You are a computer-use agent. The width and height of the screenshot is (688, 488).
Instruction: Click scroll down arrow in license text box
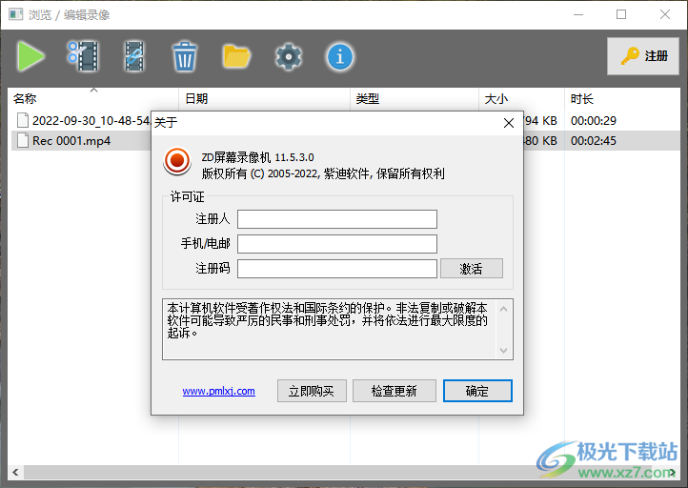point(504,350)
